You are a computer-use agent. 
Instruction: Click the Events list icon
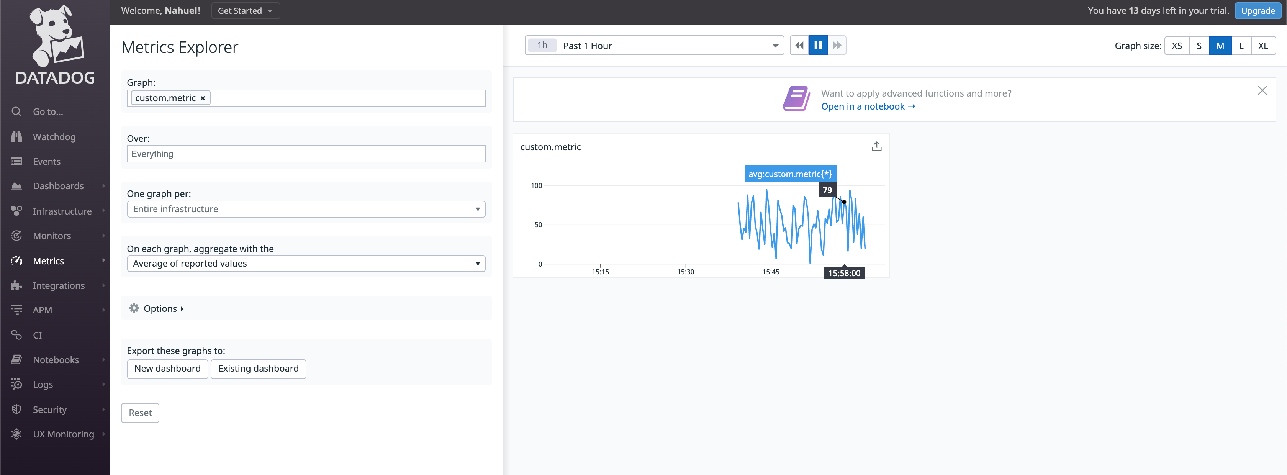point(16,161)
